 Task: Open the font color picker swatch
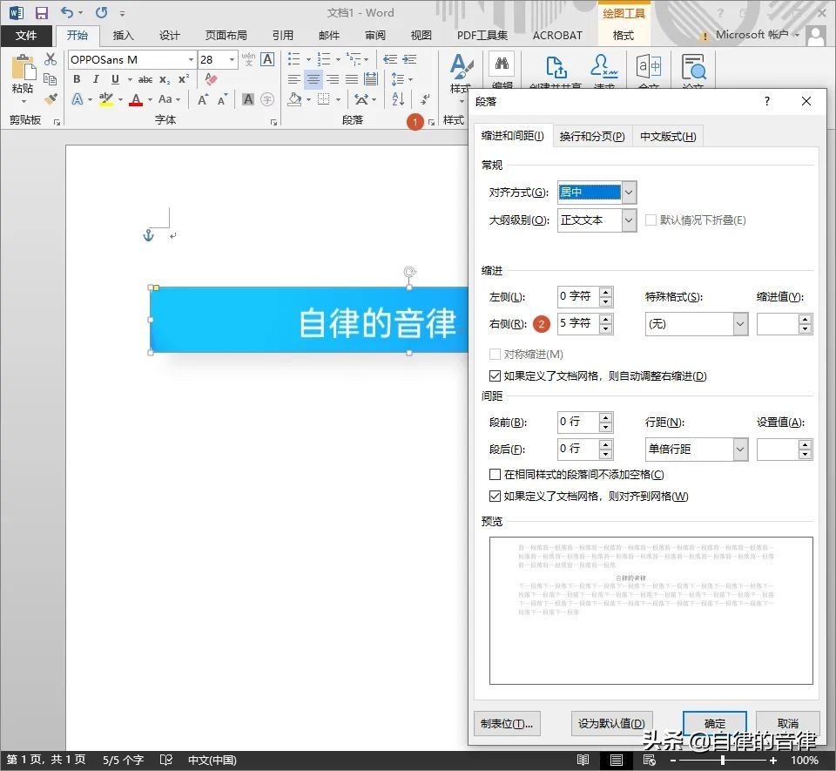click(x=136, y=99)
